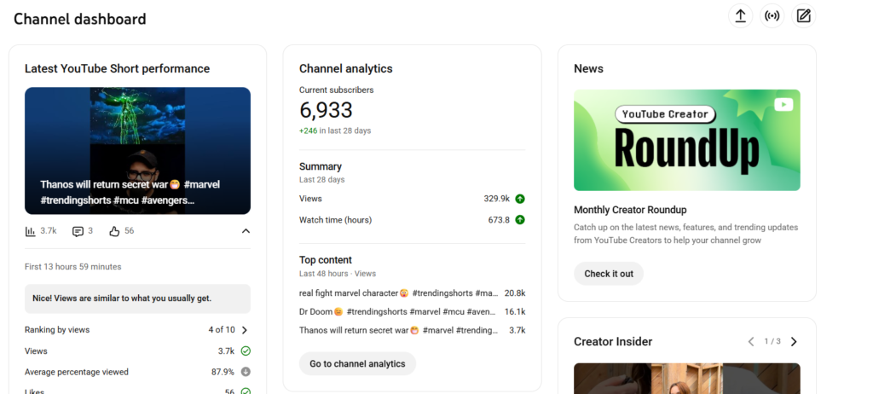
Task: Click the green up arrow next to Views 329.9k
Action: (x=520, y=199)
